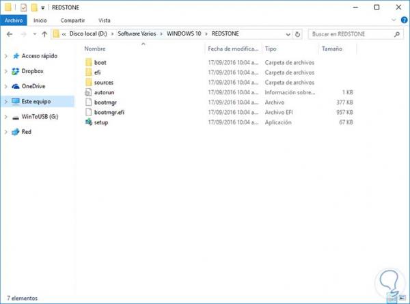Navigate to WINDOWS 10 breadcrumb
410x304 pixels.
(x=184, y=33)
